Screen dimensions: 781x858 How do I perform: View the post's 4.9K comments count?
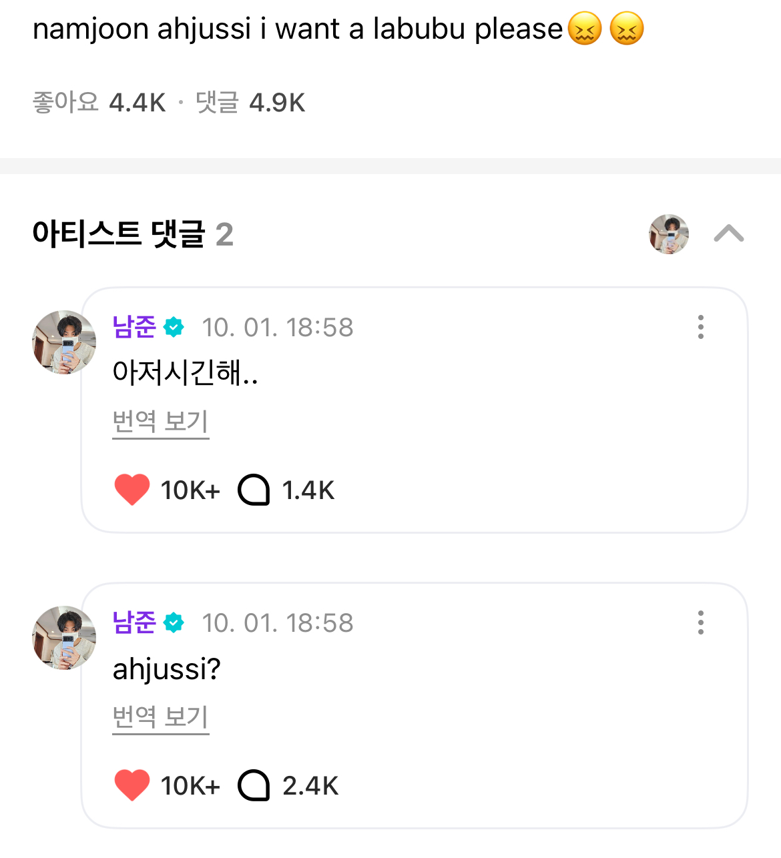pos(250,103)
